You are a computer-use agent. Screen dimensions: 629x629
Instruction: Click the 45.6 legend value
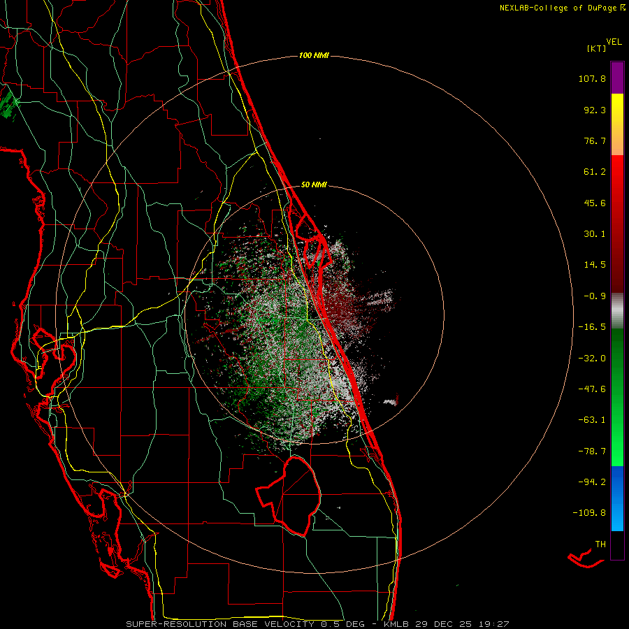click(595, 203)
